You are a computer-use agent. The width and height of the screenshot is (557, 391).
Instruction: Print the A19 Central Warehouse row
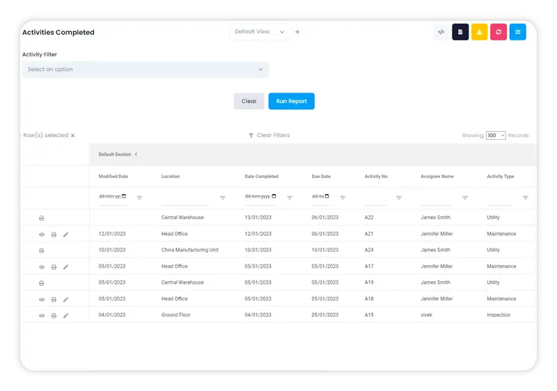click(x=42, y=283)
